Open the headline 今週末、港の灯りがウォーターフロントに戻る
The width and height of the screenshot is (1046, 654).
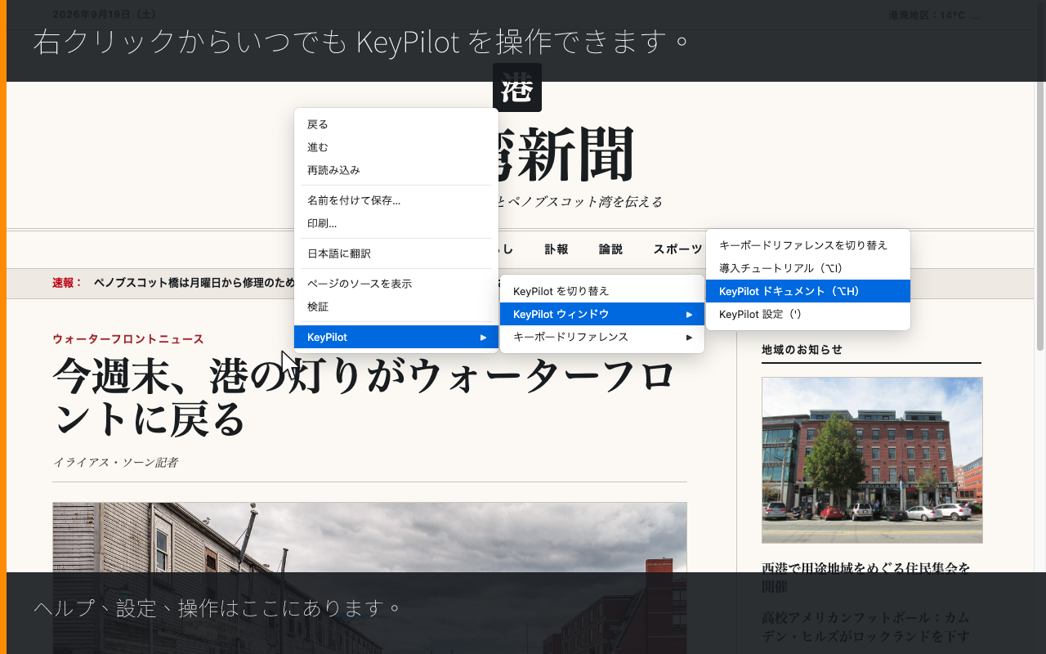pos(364,397)
